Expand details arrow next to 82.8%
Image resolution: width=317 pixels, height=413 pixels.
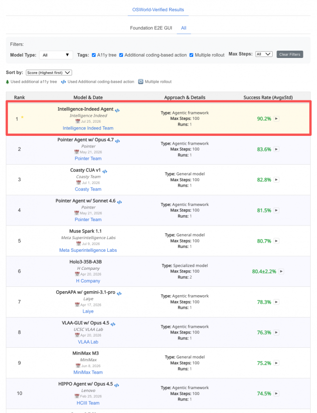click(276, 180)
